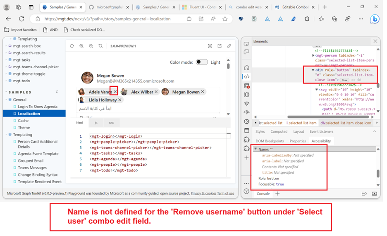Remove Megan Bowen from selected people
The width and height of the screenshot is (387, 236).
pyautogui.click(x=202, y=91)
